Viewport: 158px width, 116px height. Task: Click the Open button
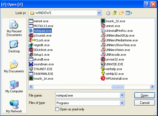click(144, 95)
